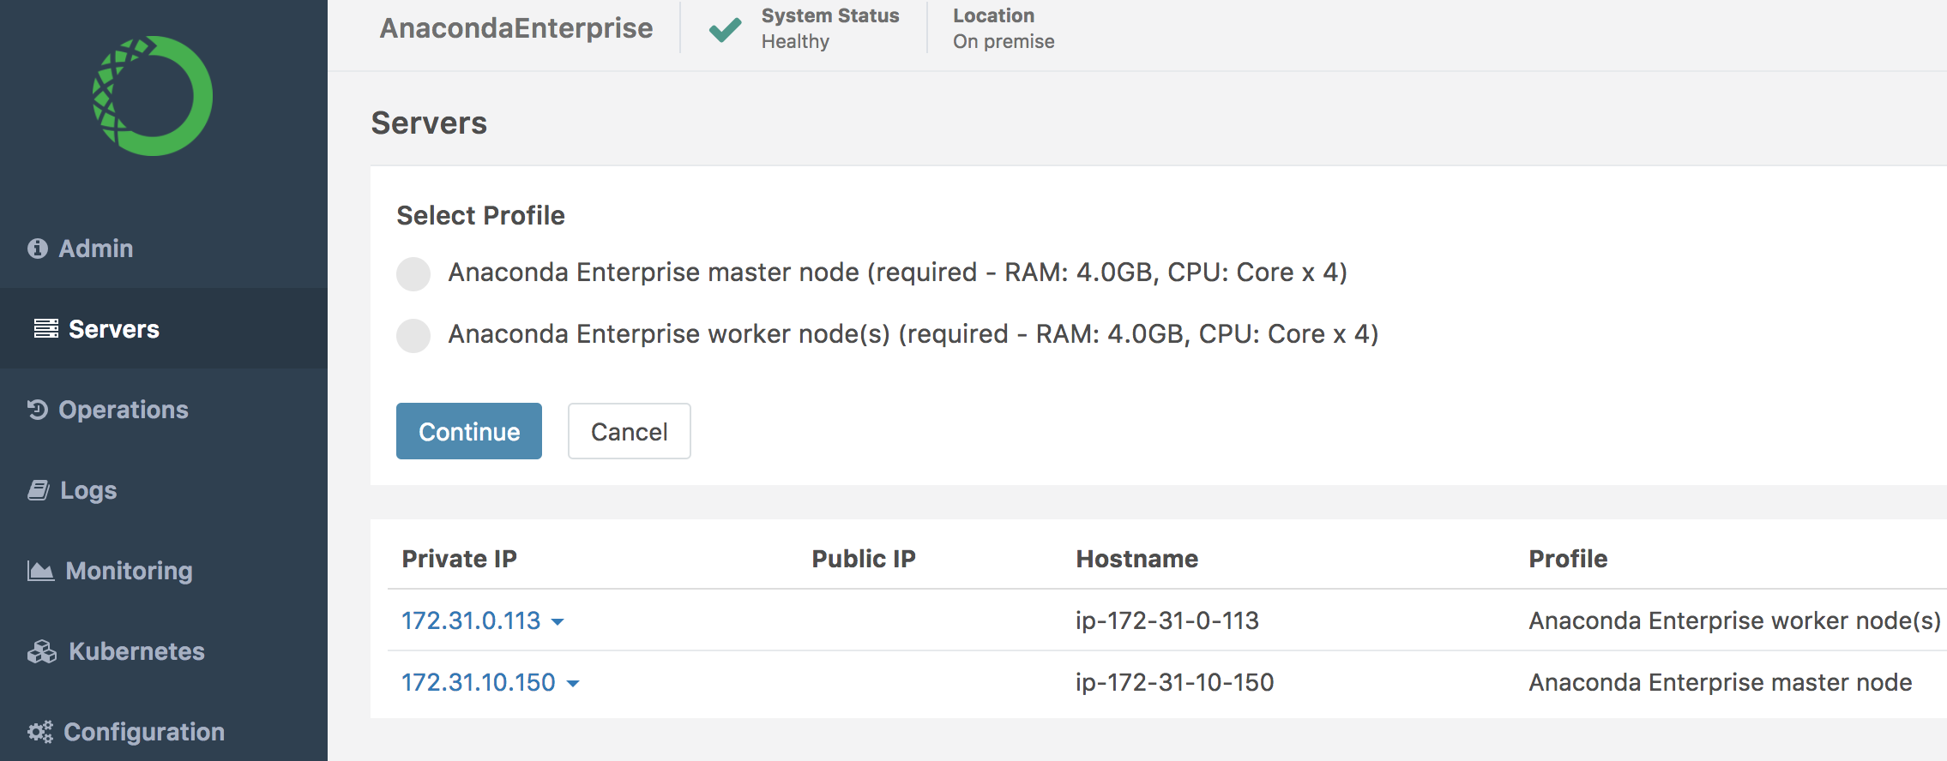Click the Logs book icon
Viewport: 1947px width, 761px height.
(39, 490)
